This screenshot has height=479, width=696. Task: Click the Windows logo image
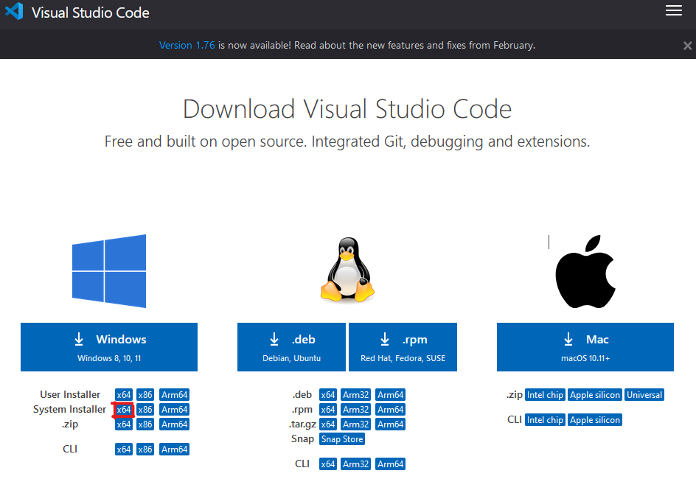pyautogui.click(x=109, y=271)
